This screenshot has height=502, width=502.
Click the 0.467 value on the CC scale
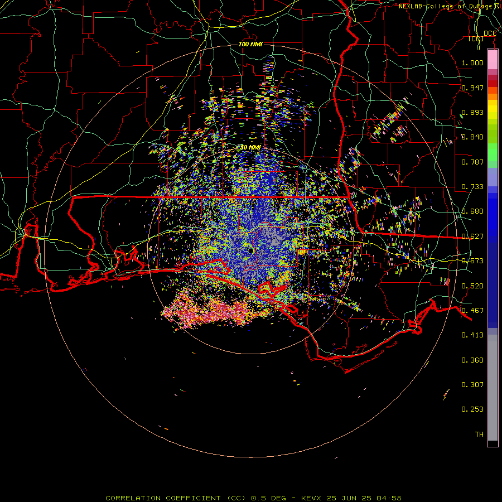[472, 311]
